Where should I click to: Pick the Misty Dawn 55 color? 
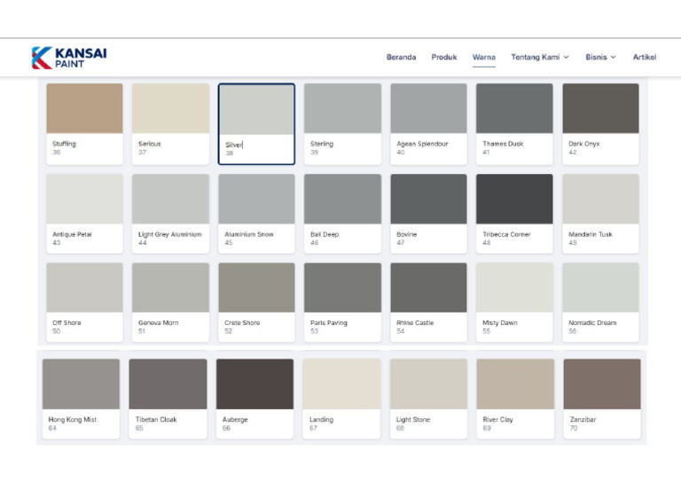point(514,302)
